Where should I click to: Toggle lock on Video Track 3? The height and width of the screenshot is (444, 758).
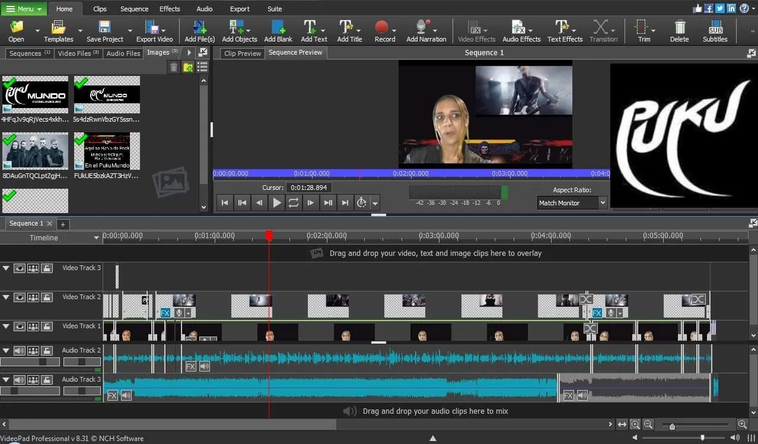[x=46, y=268]
